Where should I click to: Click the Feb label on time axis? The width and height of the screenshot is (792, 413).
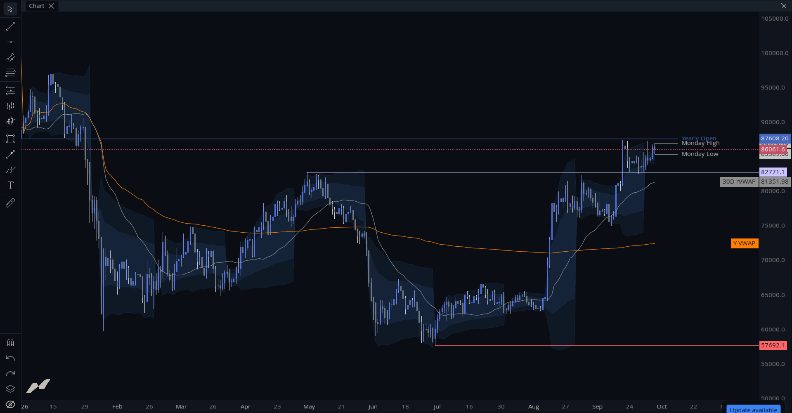coord(117,407)
